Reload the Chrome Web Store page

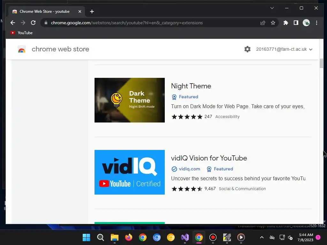[x=33, y=23]
